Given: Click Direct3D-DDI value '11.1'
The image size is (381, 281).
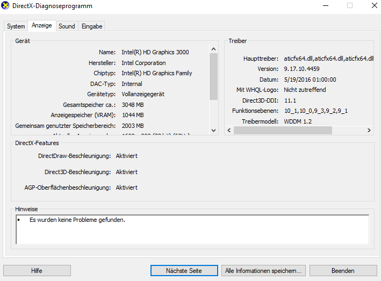Looking at the screenshot, I should [x=290, y=100].
